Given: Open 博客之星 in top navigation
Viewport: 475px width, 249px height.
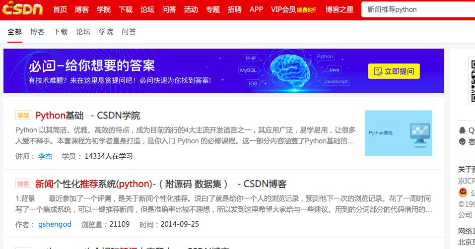Looking at the screenshot, I should [x=339, y=9].
